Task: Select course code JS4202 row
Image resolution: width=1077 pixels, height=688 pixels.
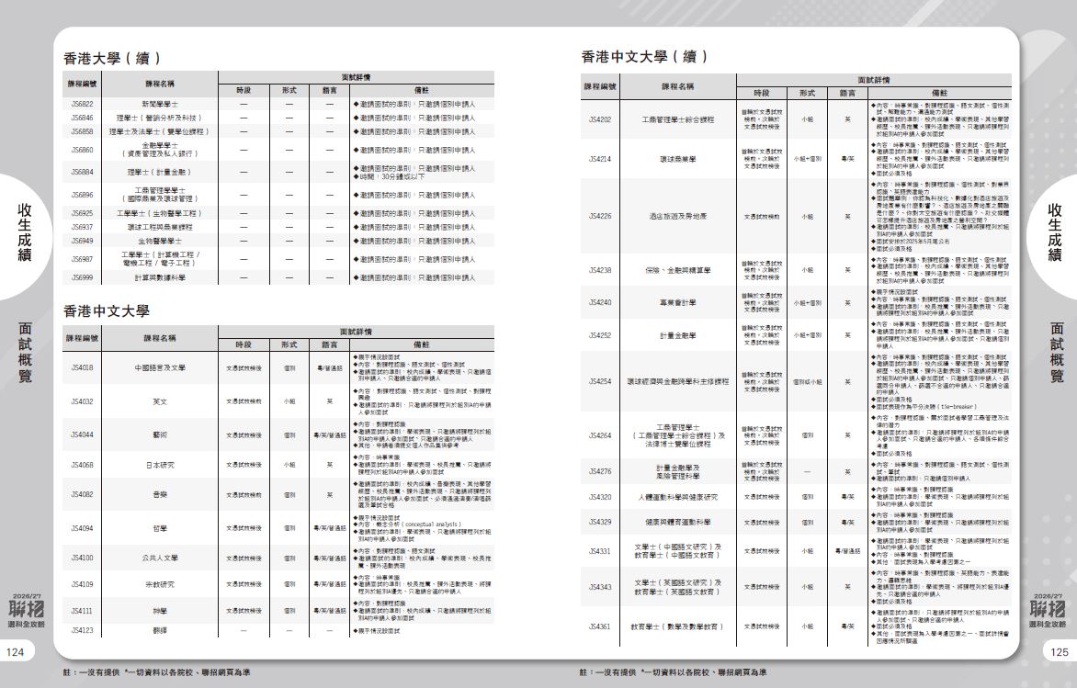Action: pyautogui.click(x=600, y=119)
